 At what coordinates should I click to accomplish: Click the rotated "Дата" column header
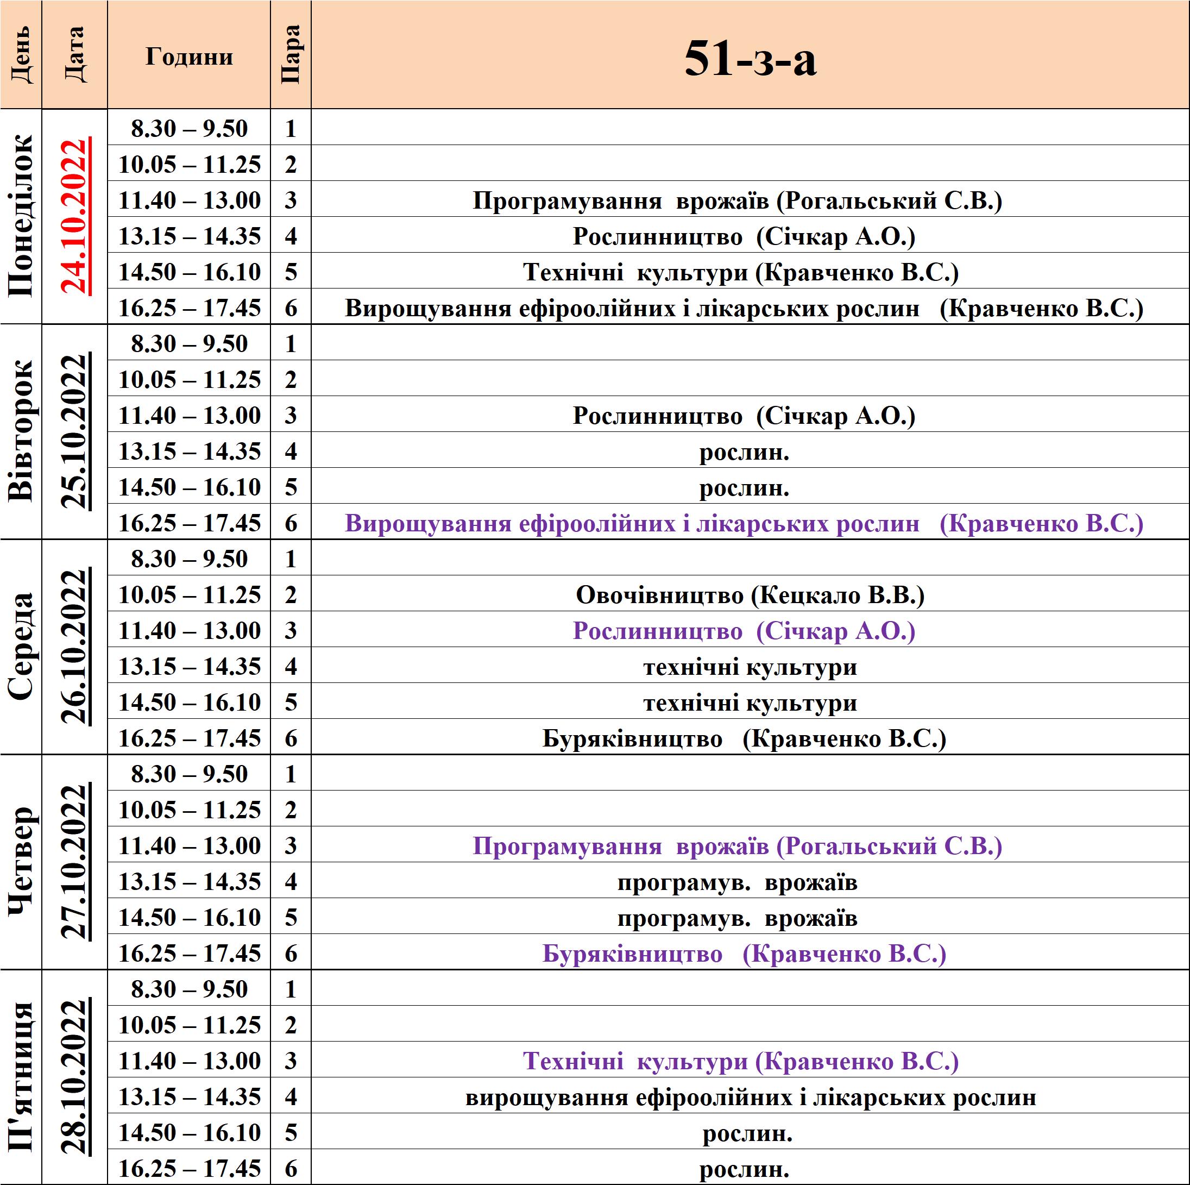(x=74, y=55)
